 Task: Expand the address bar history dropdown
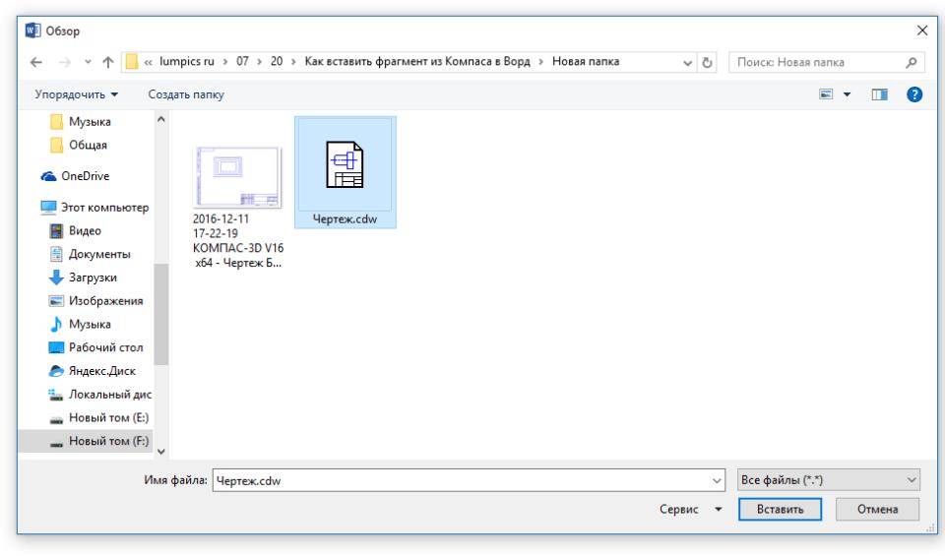(x=685, y=63)
